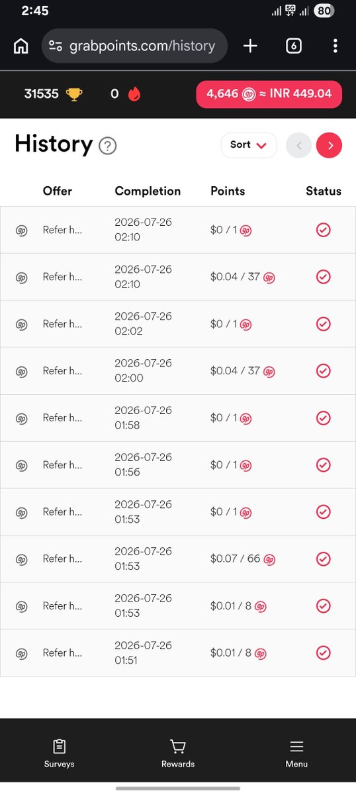
Task: Open the 4,646 points balance button
Action: tap(269, 94)
